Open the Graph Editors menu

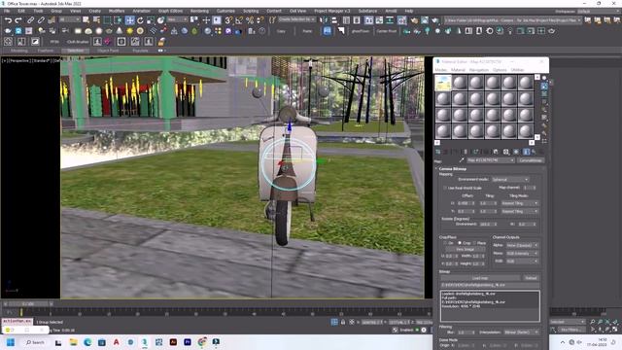(x=170, y=11)
